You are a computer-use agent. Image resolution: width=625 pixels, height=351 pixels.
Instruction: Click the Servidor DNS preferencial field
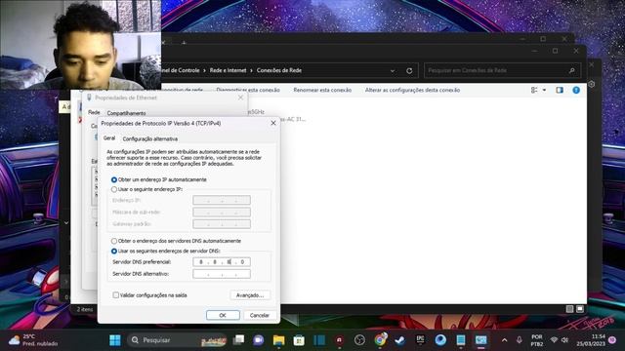(x=222, y=262)
